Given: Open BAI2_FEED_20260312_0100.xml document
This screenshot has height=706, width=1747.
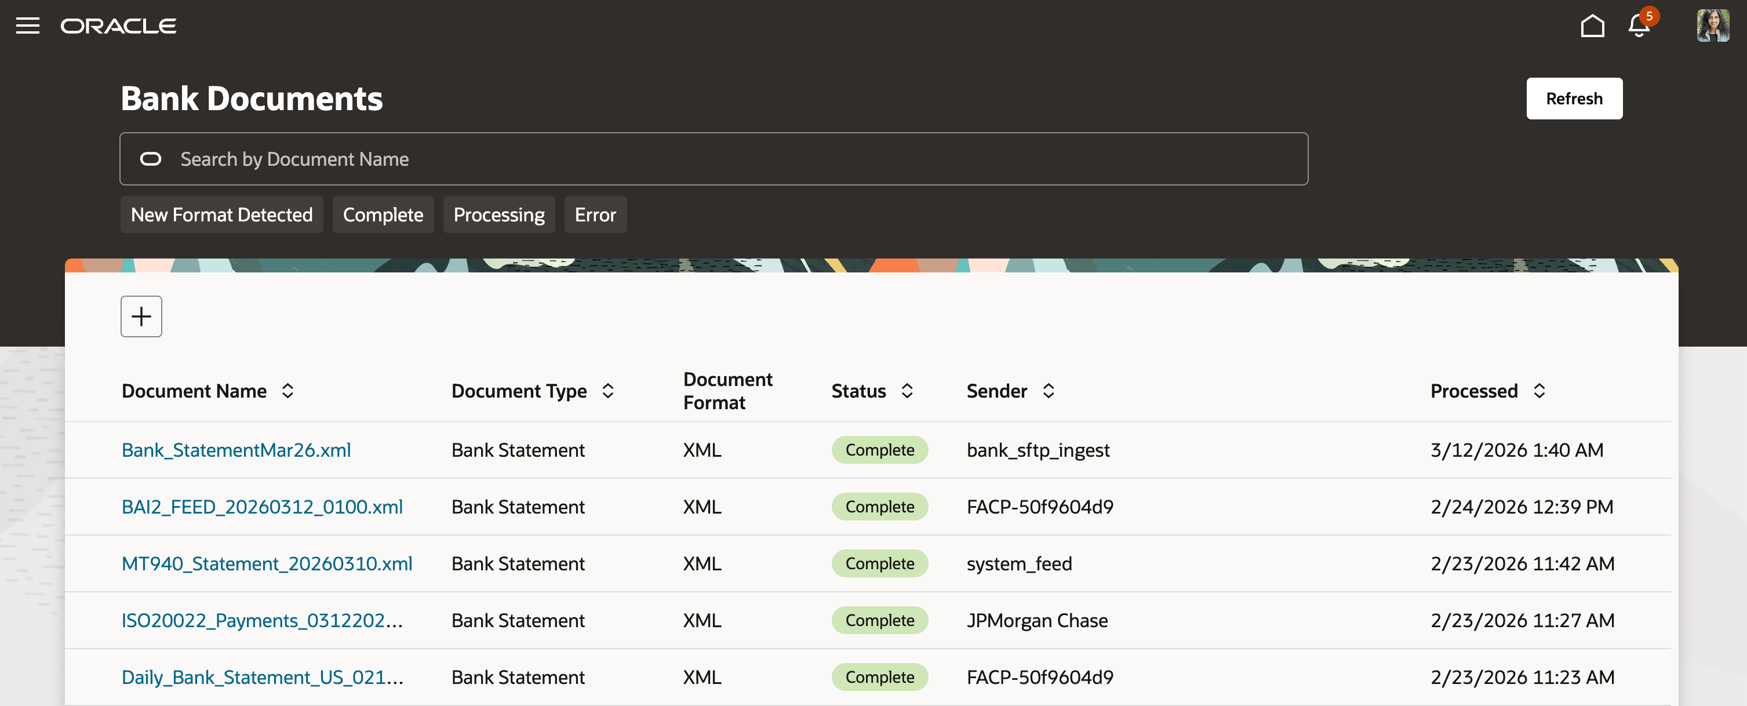Looking at the screenshot, I should tap(262, 507).
